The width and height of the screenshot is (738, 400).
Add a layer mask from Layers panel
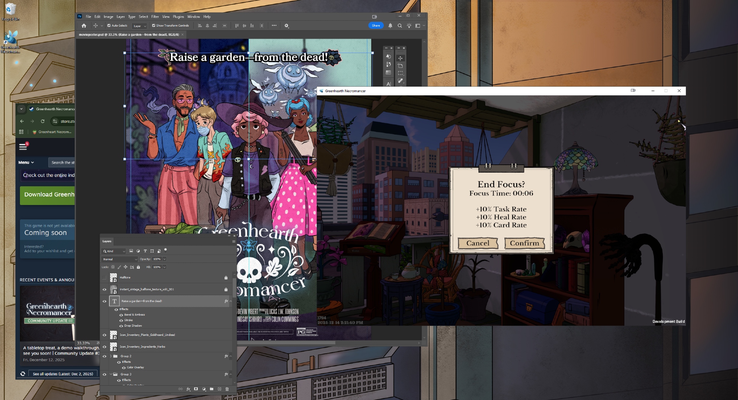pos(196,389)
